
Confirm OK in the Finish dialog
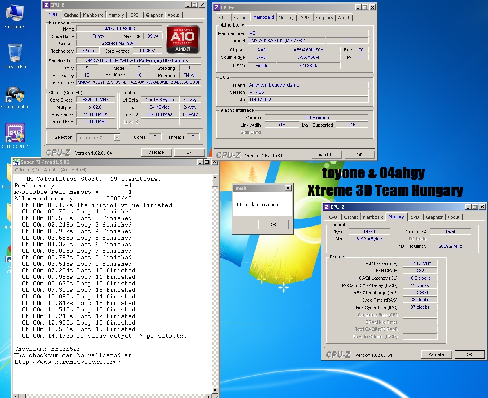(x=274, y=225)
